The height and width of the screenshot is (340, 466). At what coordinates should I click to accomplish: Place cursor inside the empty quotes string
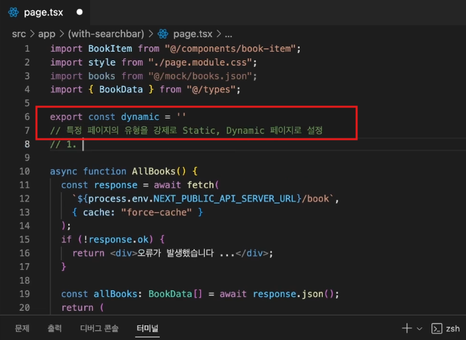(x=181, y=116)
